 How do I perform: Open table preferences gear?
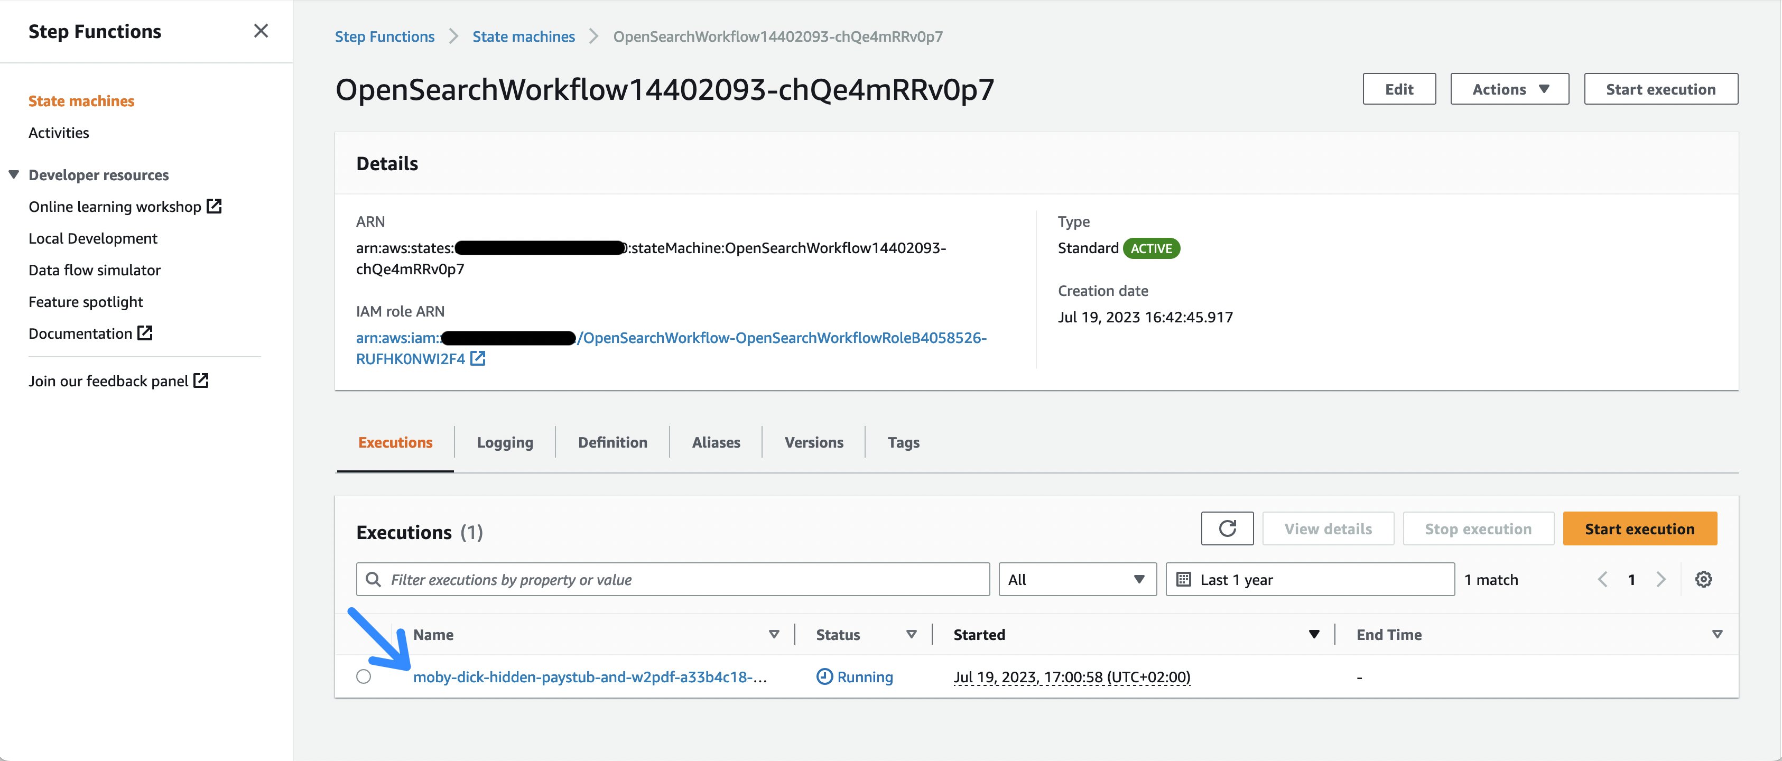pos(1703,579)
